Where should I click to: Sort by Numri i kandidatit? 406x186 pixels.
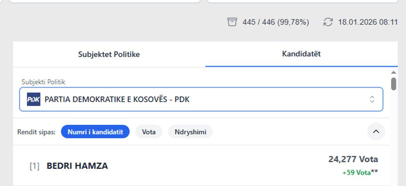[95, 132]
